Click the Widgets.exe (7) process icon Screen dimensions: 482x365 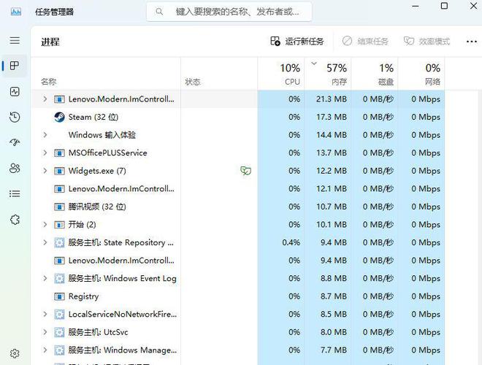(59, 171)
